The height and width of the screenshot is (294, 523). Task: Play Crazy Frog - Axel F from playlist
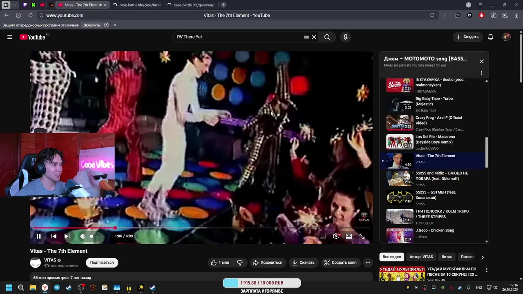pos(433,123)
